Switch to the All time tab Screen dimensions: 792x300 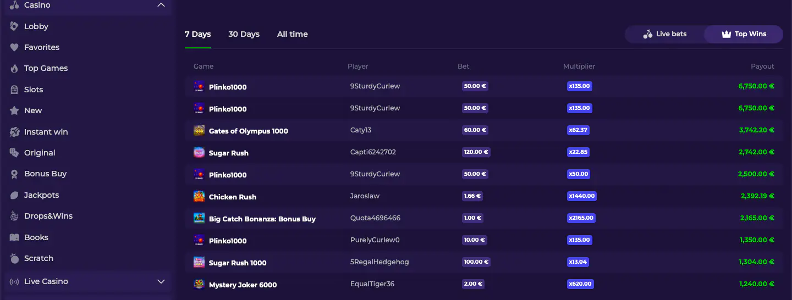click(293, 34)
